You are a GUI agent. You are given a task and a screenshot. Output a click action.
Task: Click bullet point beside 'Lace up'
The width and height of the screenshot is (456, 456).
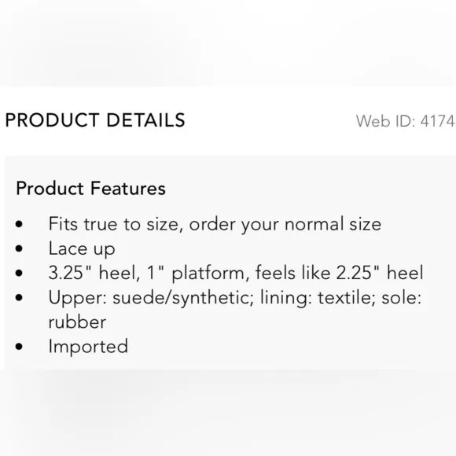(x=19, y=248)
